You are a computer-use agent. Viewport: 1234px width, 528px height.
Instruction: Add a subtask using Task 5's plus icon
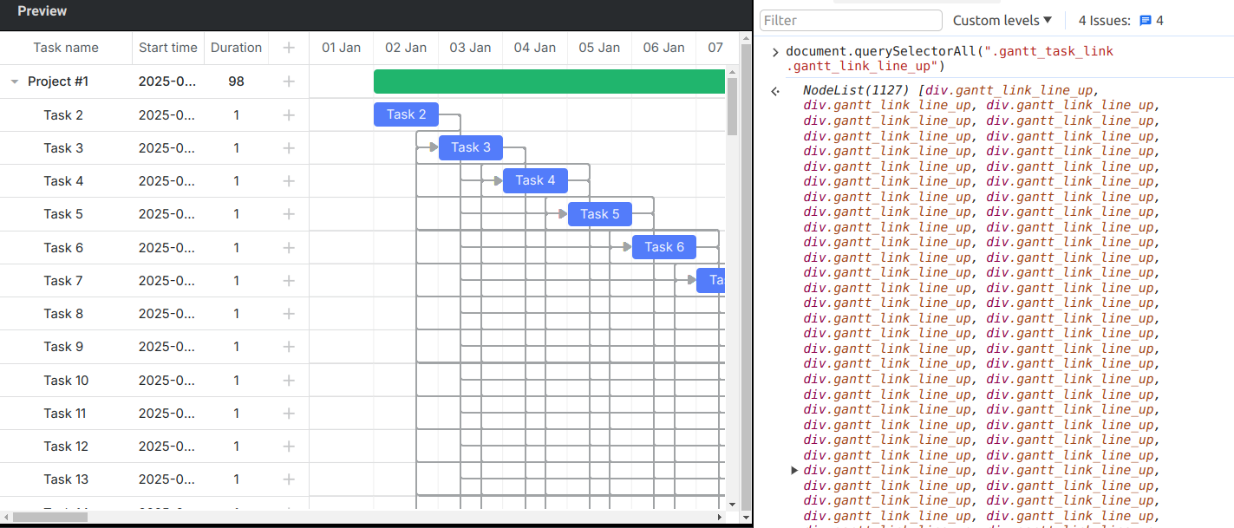point(289,214)
